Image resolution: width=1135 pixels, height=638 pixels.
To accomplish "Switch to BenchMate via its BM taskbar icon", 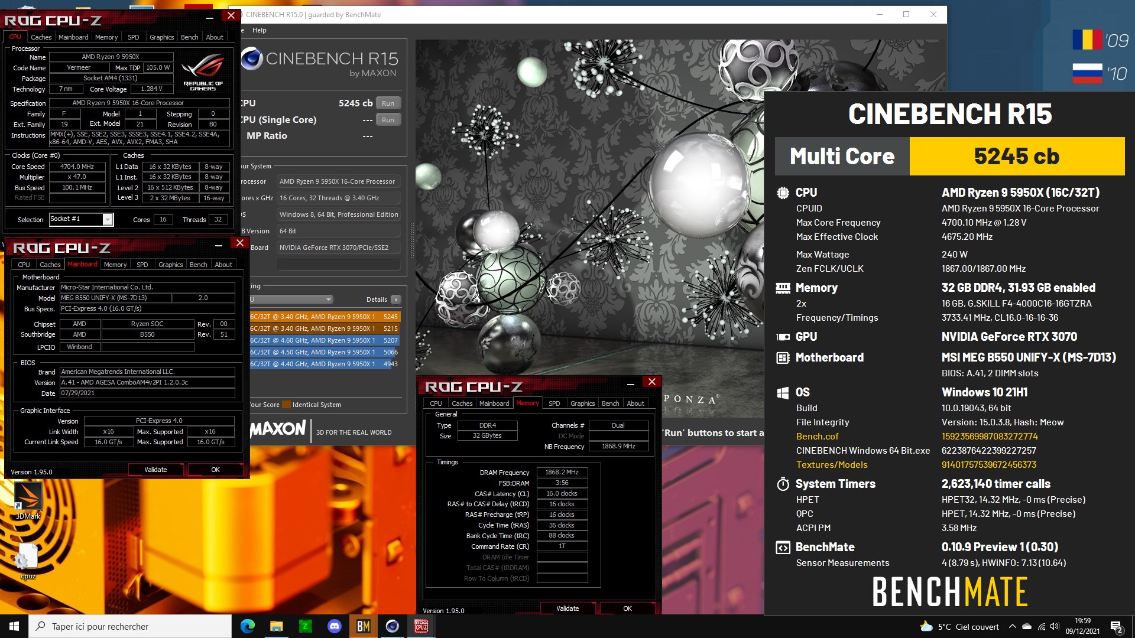I will pos(364,626).
